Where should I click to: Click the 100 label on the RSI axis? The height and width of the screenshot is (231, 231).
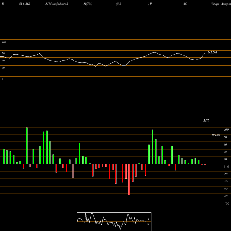tap(4, 42)
